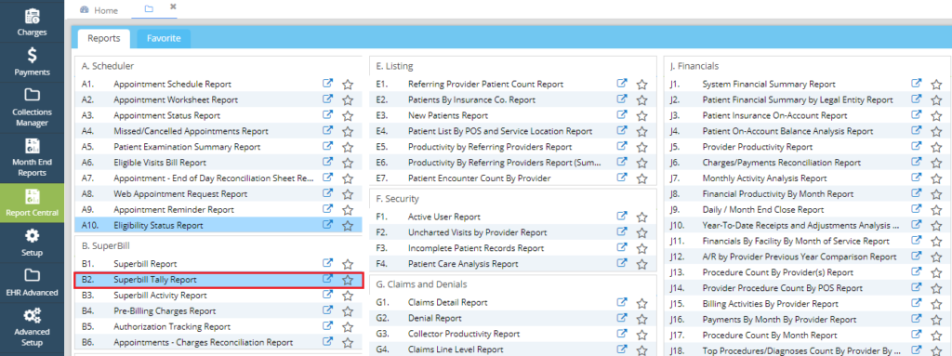Open Eligible Visits Bill Report popout icon
Screen dimensions: 952x356
pyautogui.click(x=327, y=163)
